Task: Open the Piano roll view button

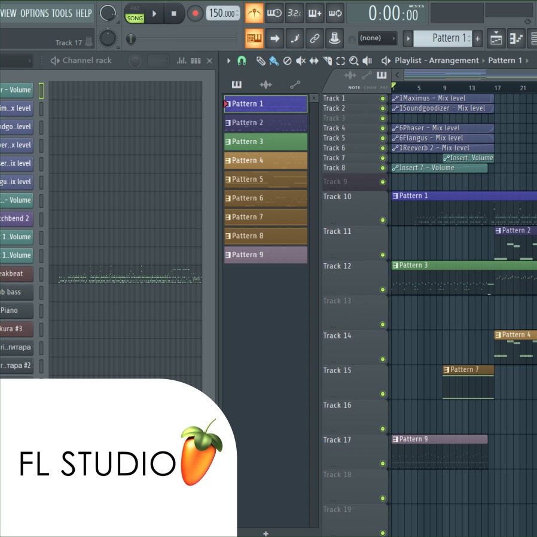Action: [x=515, y=38]
